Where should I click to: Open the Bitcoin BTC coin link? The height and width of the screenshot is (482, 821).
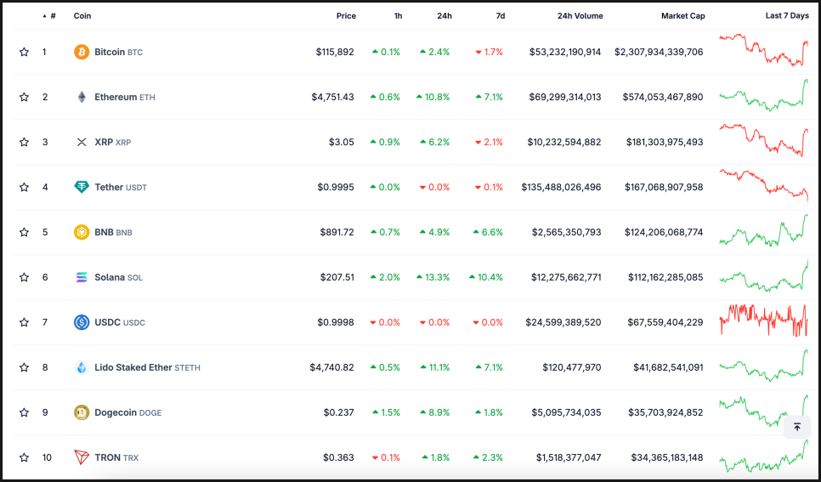click(x=118, y=52)
